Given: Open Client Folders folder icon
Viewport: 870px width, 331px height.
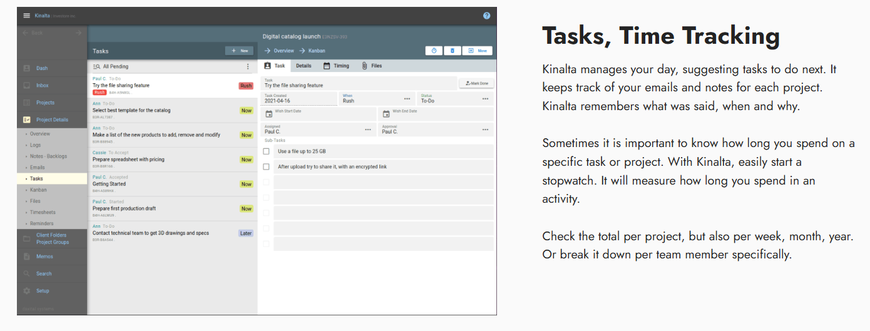Looking at the screenshot, I should click(x=27, y=238).
